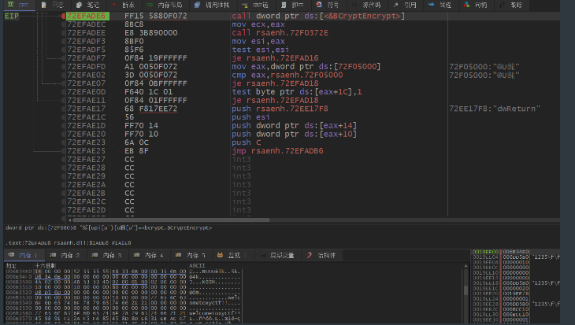Open the 监视 1 (Watch) tab
The height and width of the screenshot is (325, 575).
[x=235, y=256]
